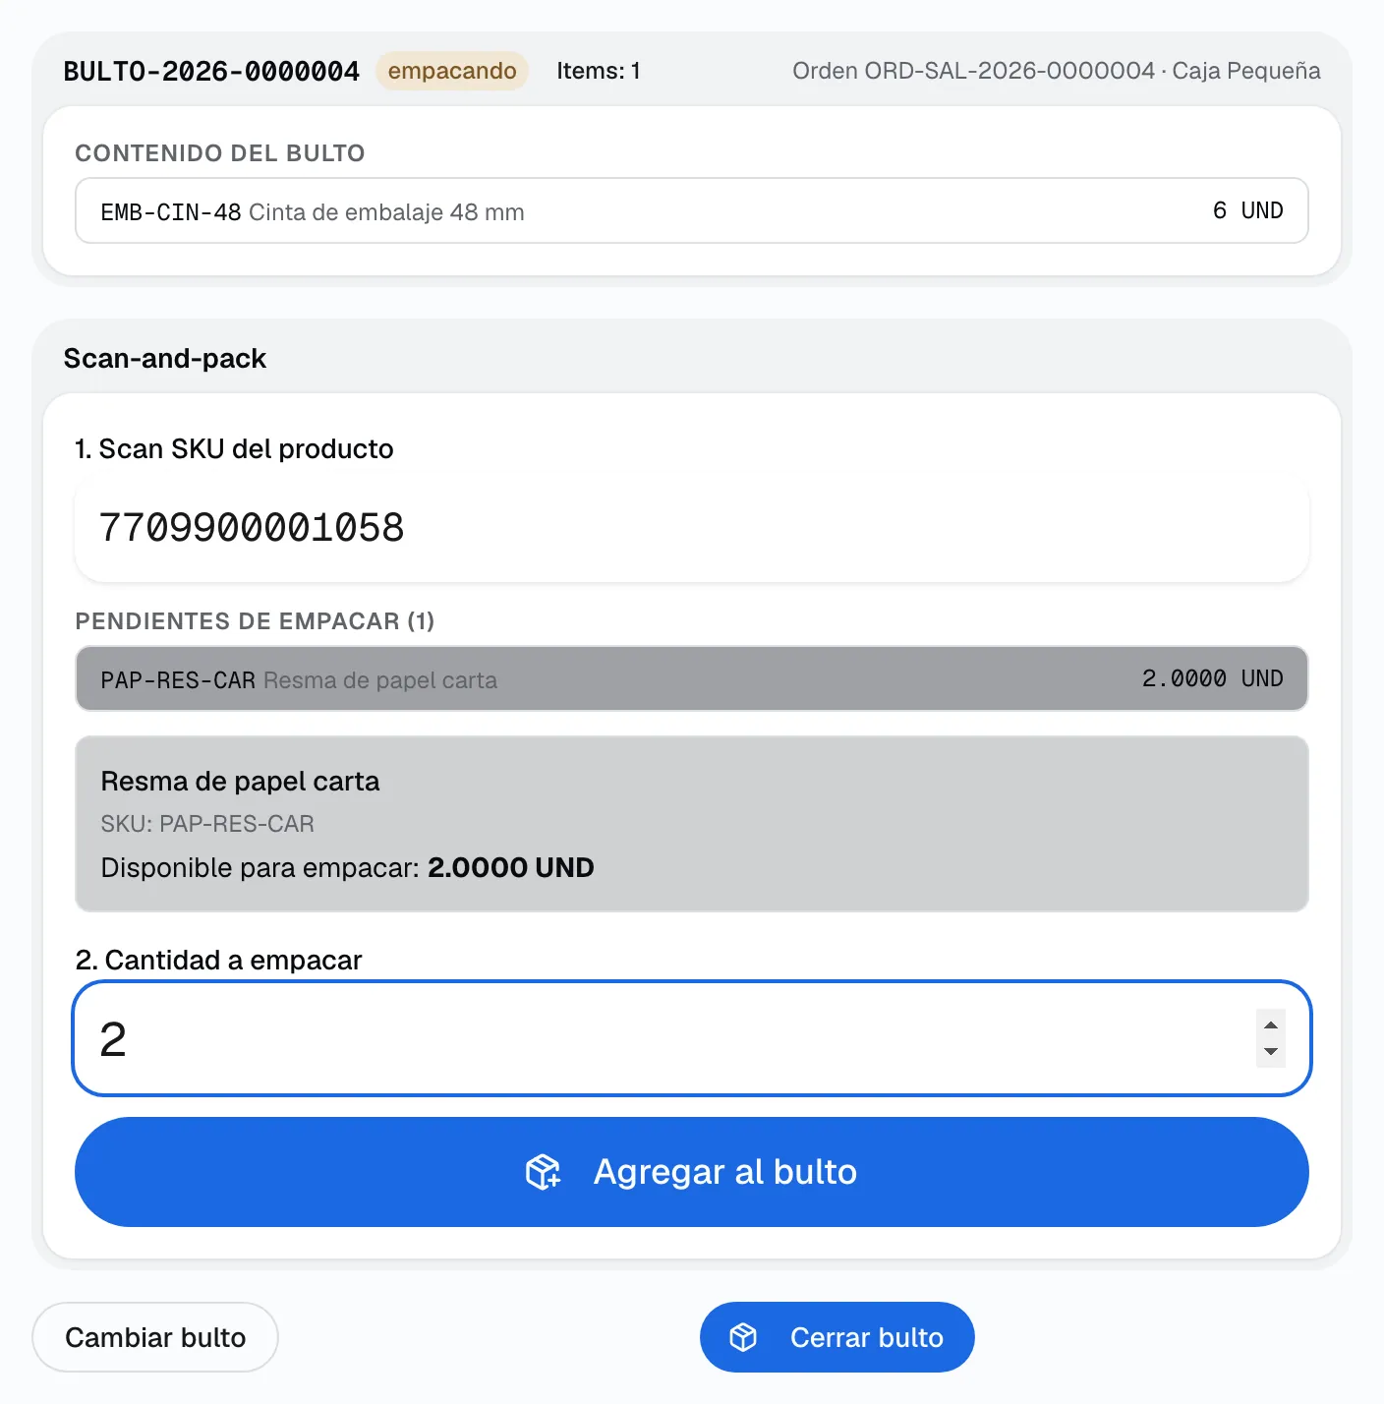The width and height of the screenshot is (1384, 1404).
Task: Focus the Scan SKU del producto field
Action: point(692,528)
